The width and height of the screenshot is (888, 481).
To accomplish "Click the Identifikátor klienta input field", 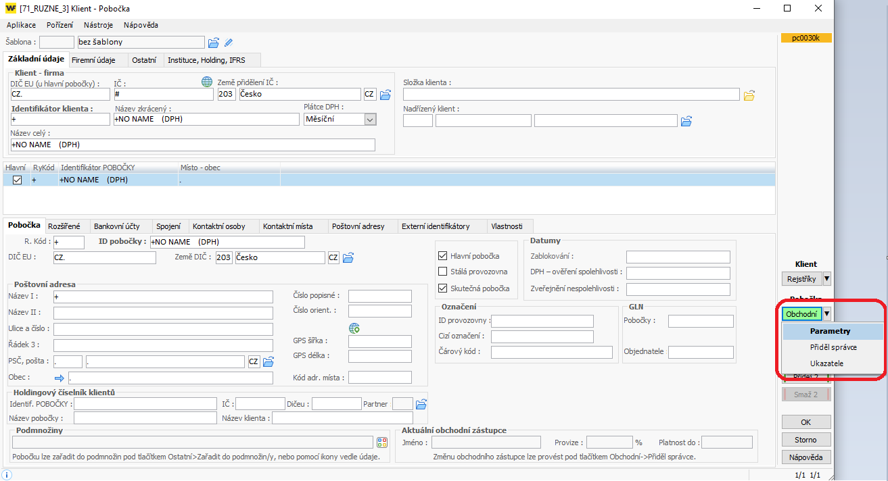I will tap(60, 119).
